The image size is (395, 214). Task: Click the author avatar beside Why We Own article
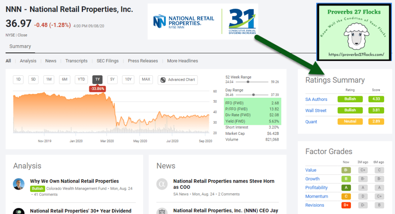click(x=19, y=184)
